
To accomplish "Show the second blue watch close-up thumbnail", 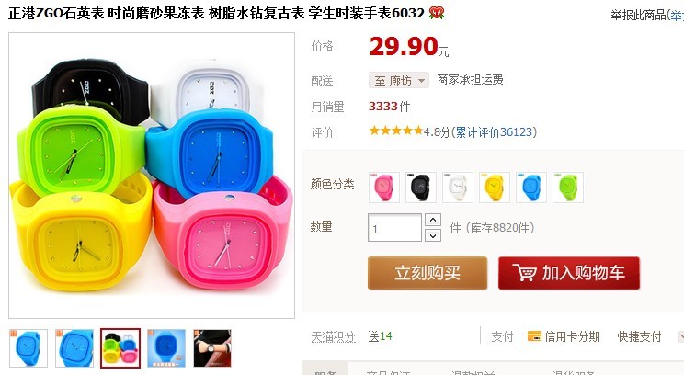I will [74, 348].
